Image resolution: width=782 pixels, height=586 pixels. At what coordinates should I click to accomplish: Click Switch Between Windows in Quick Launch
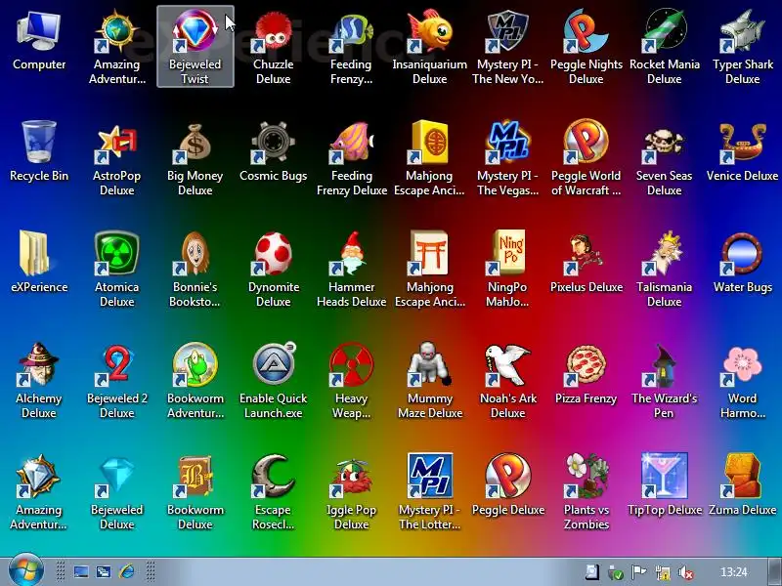pos(104,571)
